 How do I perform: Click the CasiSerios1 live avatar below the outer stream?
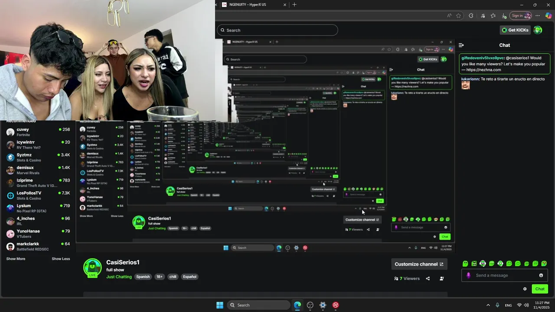coord(92,268)
